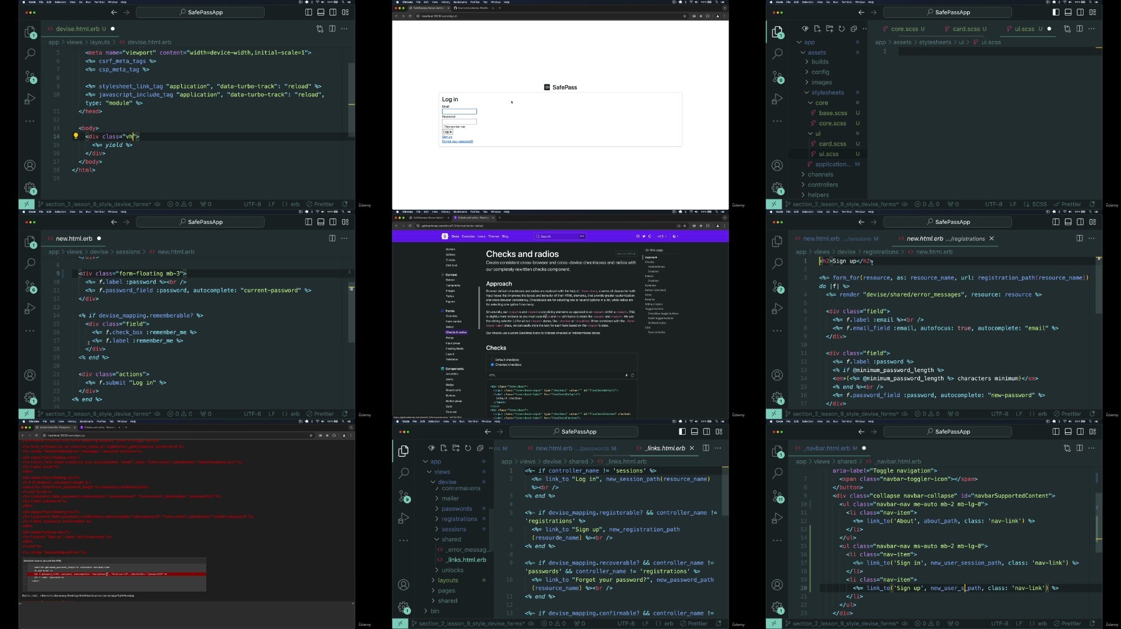1121x629 pixels.
Task: Open Explorer view in the ui.scss window
Action: 777,31
